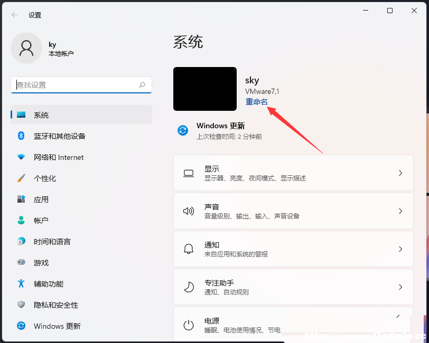
Task: Close the 设置 window
Action: click(414, 11)
